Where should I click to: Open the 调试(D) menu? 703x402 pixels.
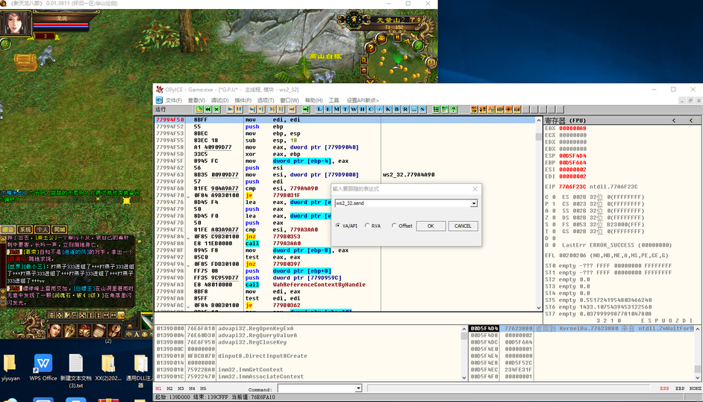click(219, 100)
